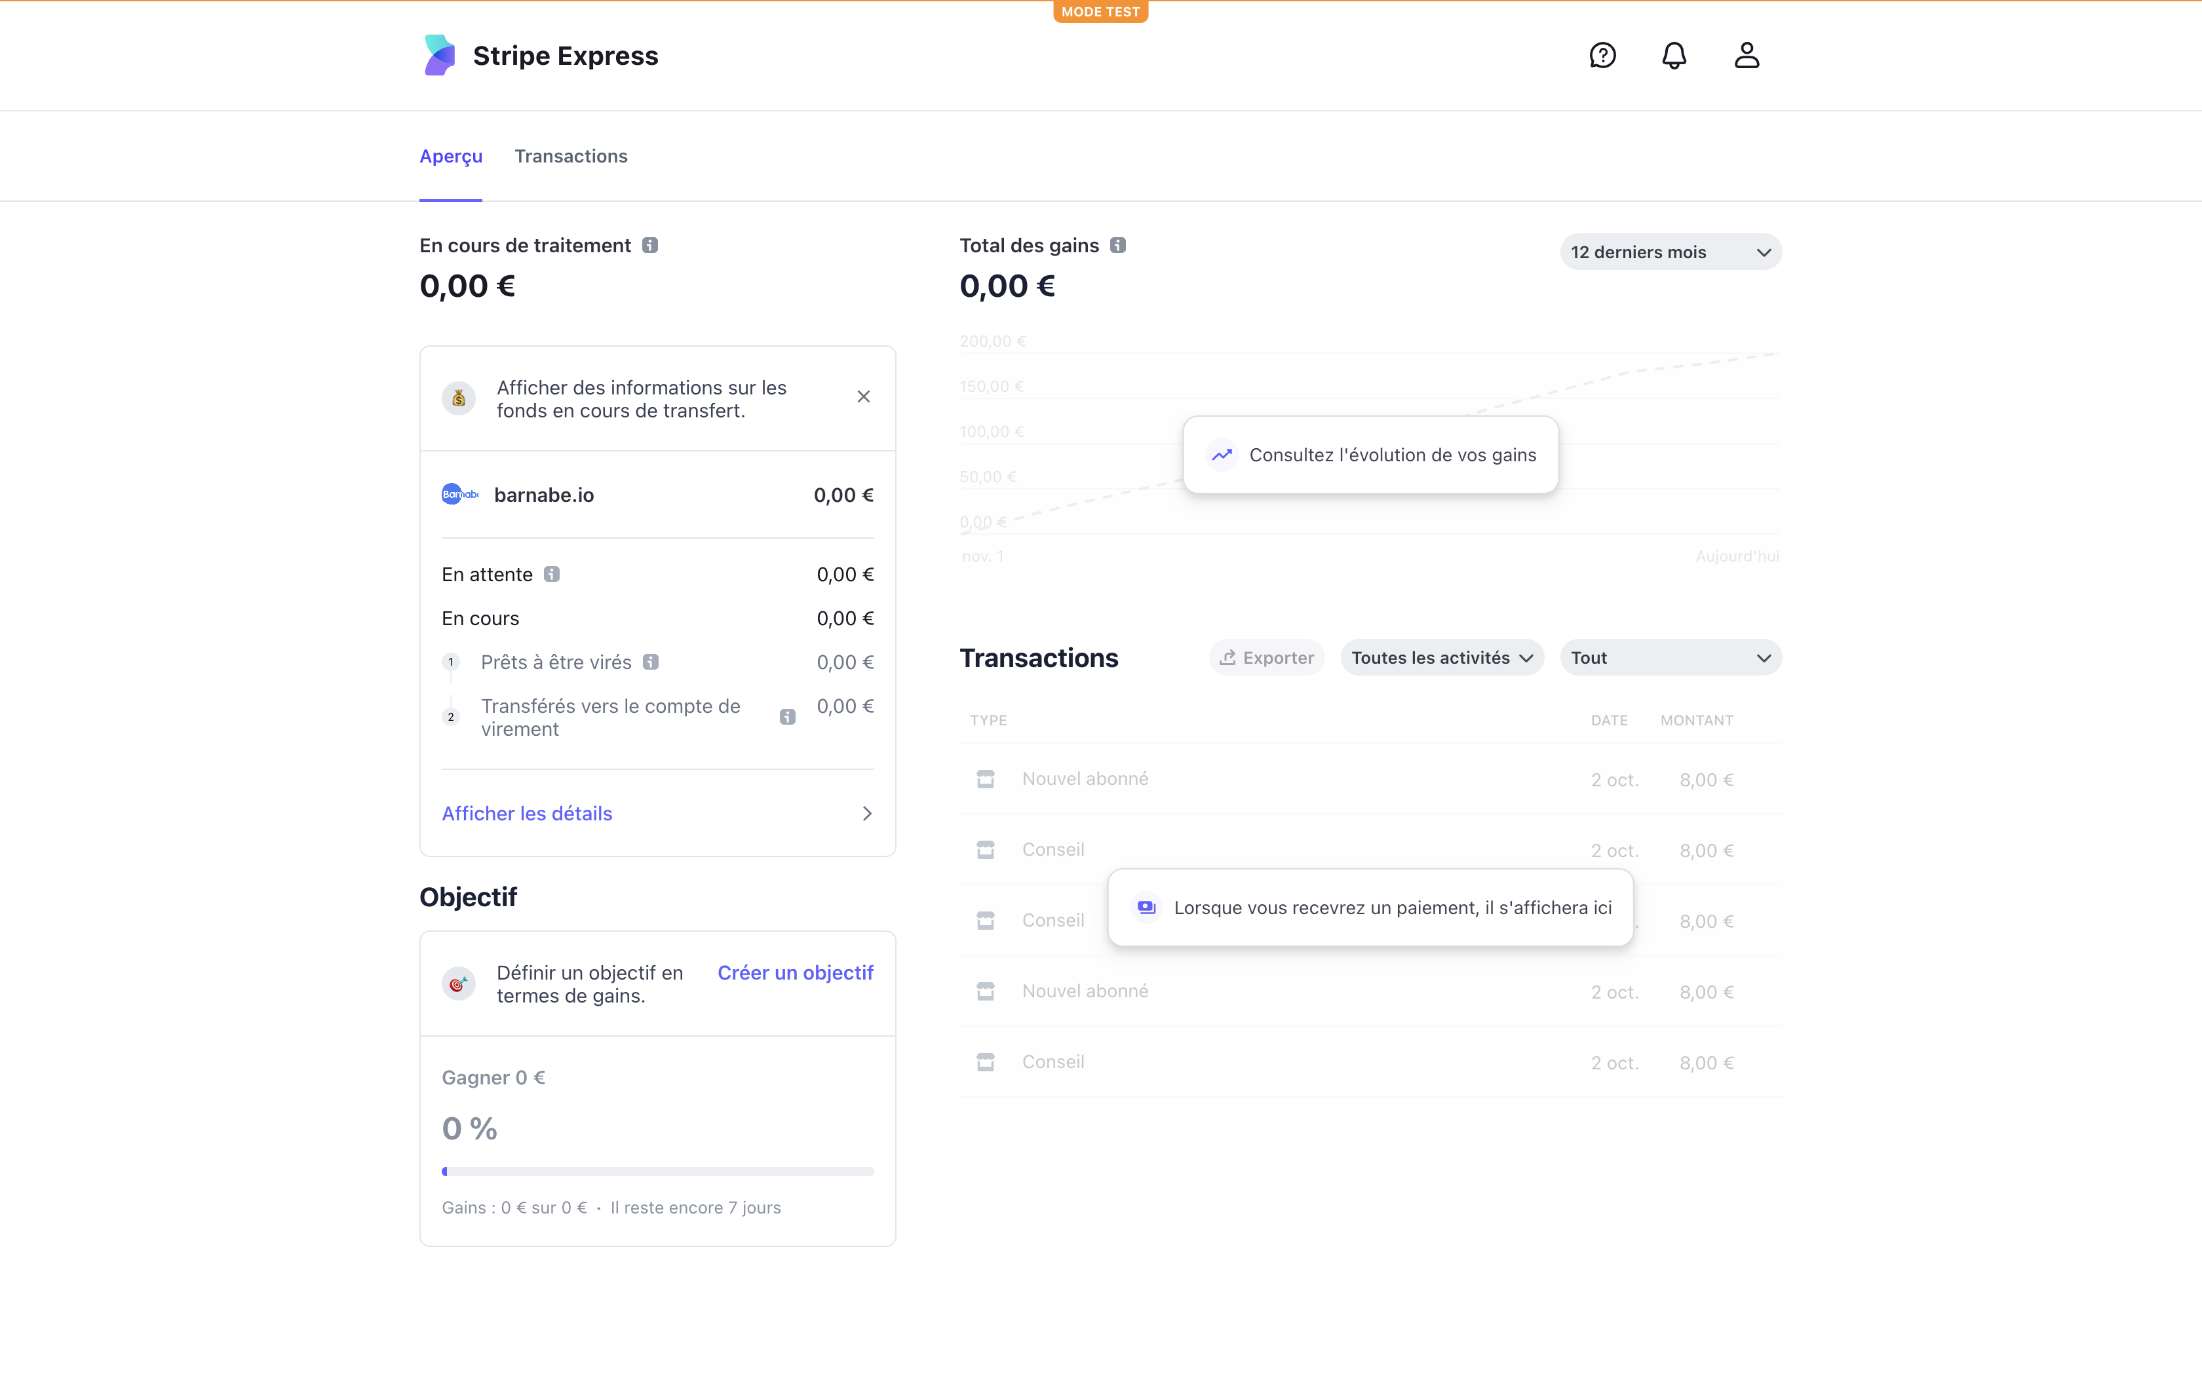2202x1376 pixels.
Task: Open the Tout filter dropdown
Action: [x=1671, y=658]
